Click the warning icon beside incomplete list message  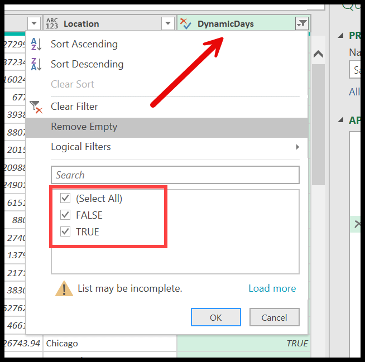[x=65, y=288]
